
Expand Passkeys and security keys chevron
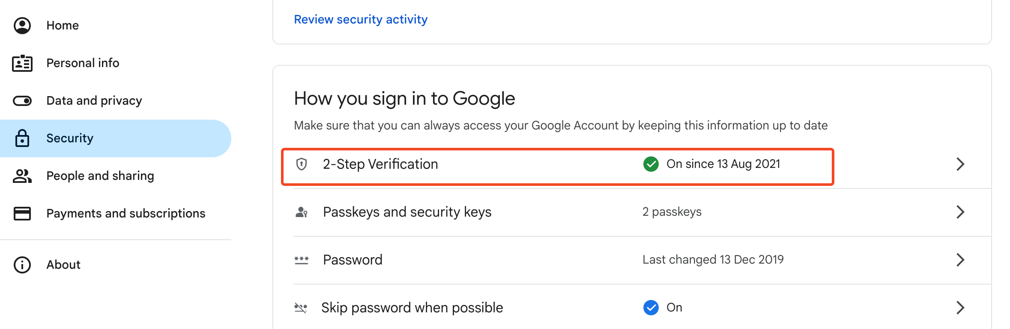tap(960, 212)
